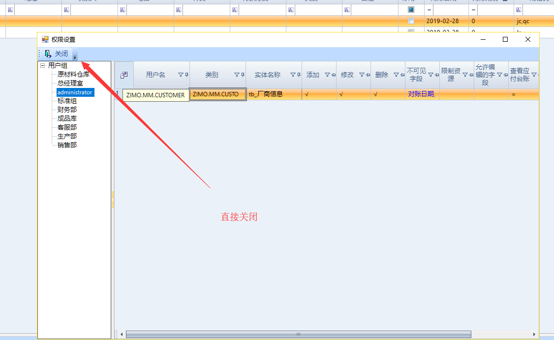Click the filter icon in 不可见字段 column
This screenshot has width=554, height=340.
(431, 75)
